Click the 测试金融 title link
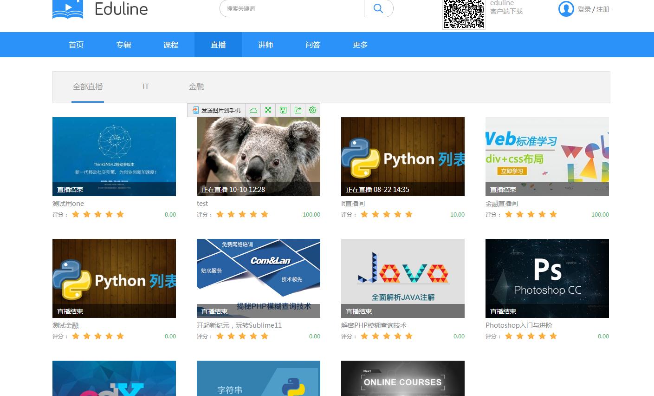 click(x=65, y=325)
